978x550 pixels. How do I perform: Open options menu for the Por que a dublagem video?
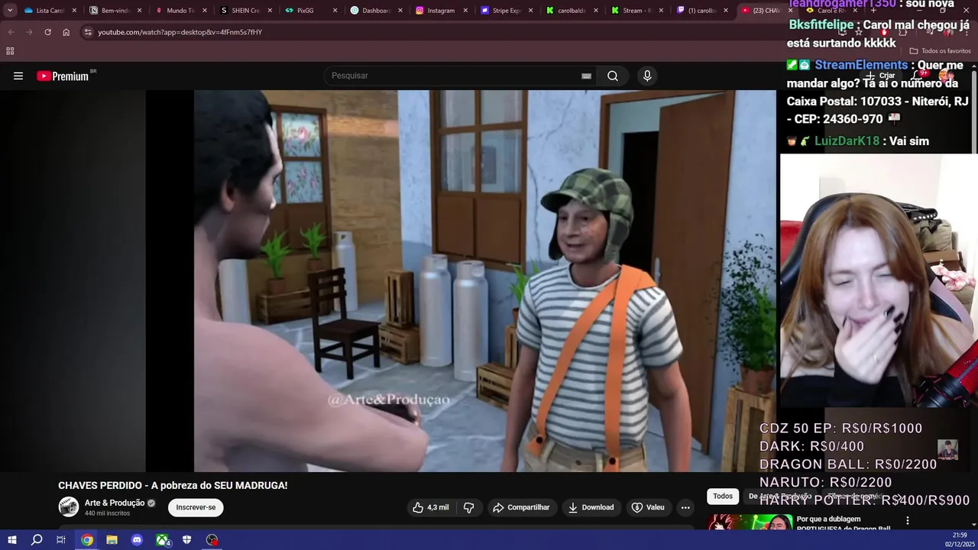(x=908, y=520)
